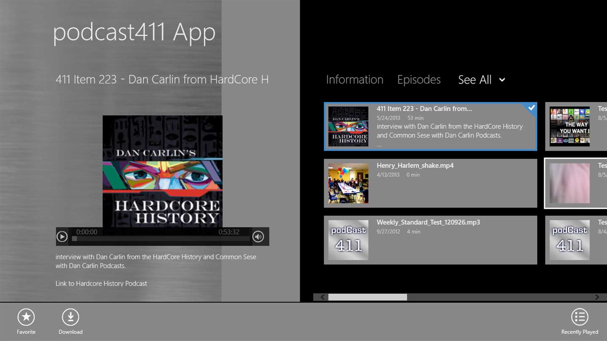This screenshot has width=607, height=341.
Task: Select the 411 Item 223 episode tile
Action: coord(430,126)
